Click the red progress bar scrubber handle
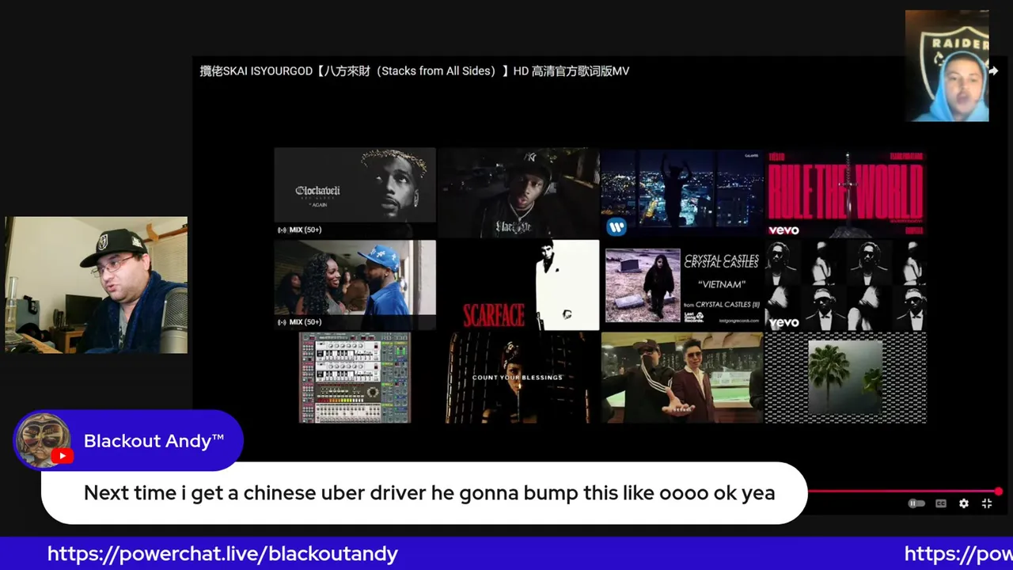The height and width of the screenshot is (570, 1013). [999, 492]
